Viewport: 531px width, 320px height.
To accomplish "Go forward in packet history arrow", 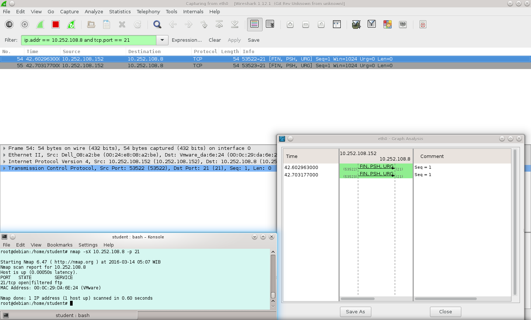I will pos(188,25).
